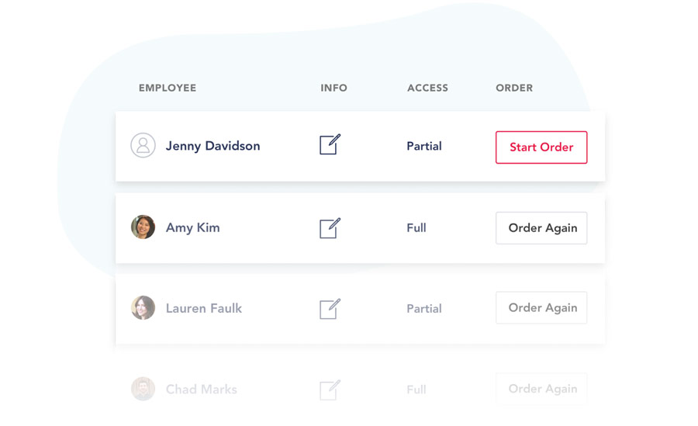Open the Amy Kim employee name
The image size is (698, 426).
pos(192,228)
